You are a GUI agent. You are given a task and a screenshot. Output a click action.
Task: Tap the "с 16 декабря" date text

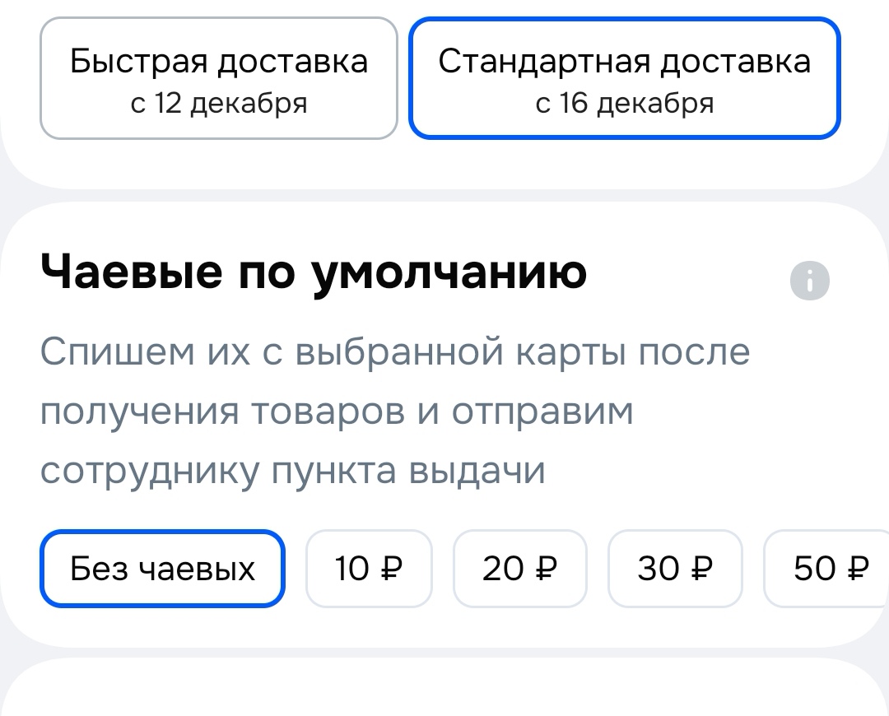[625, 105]
